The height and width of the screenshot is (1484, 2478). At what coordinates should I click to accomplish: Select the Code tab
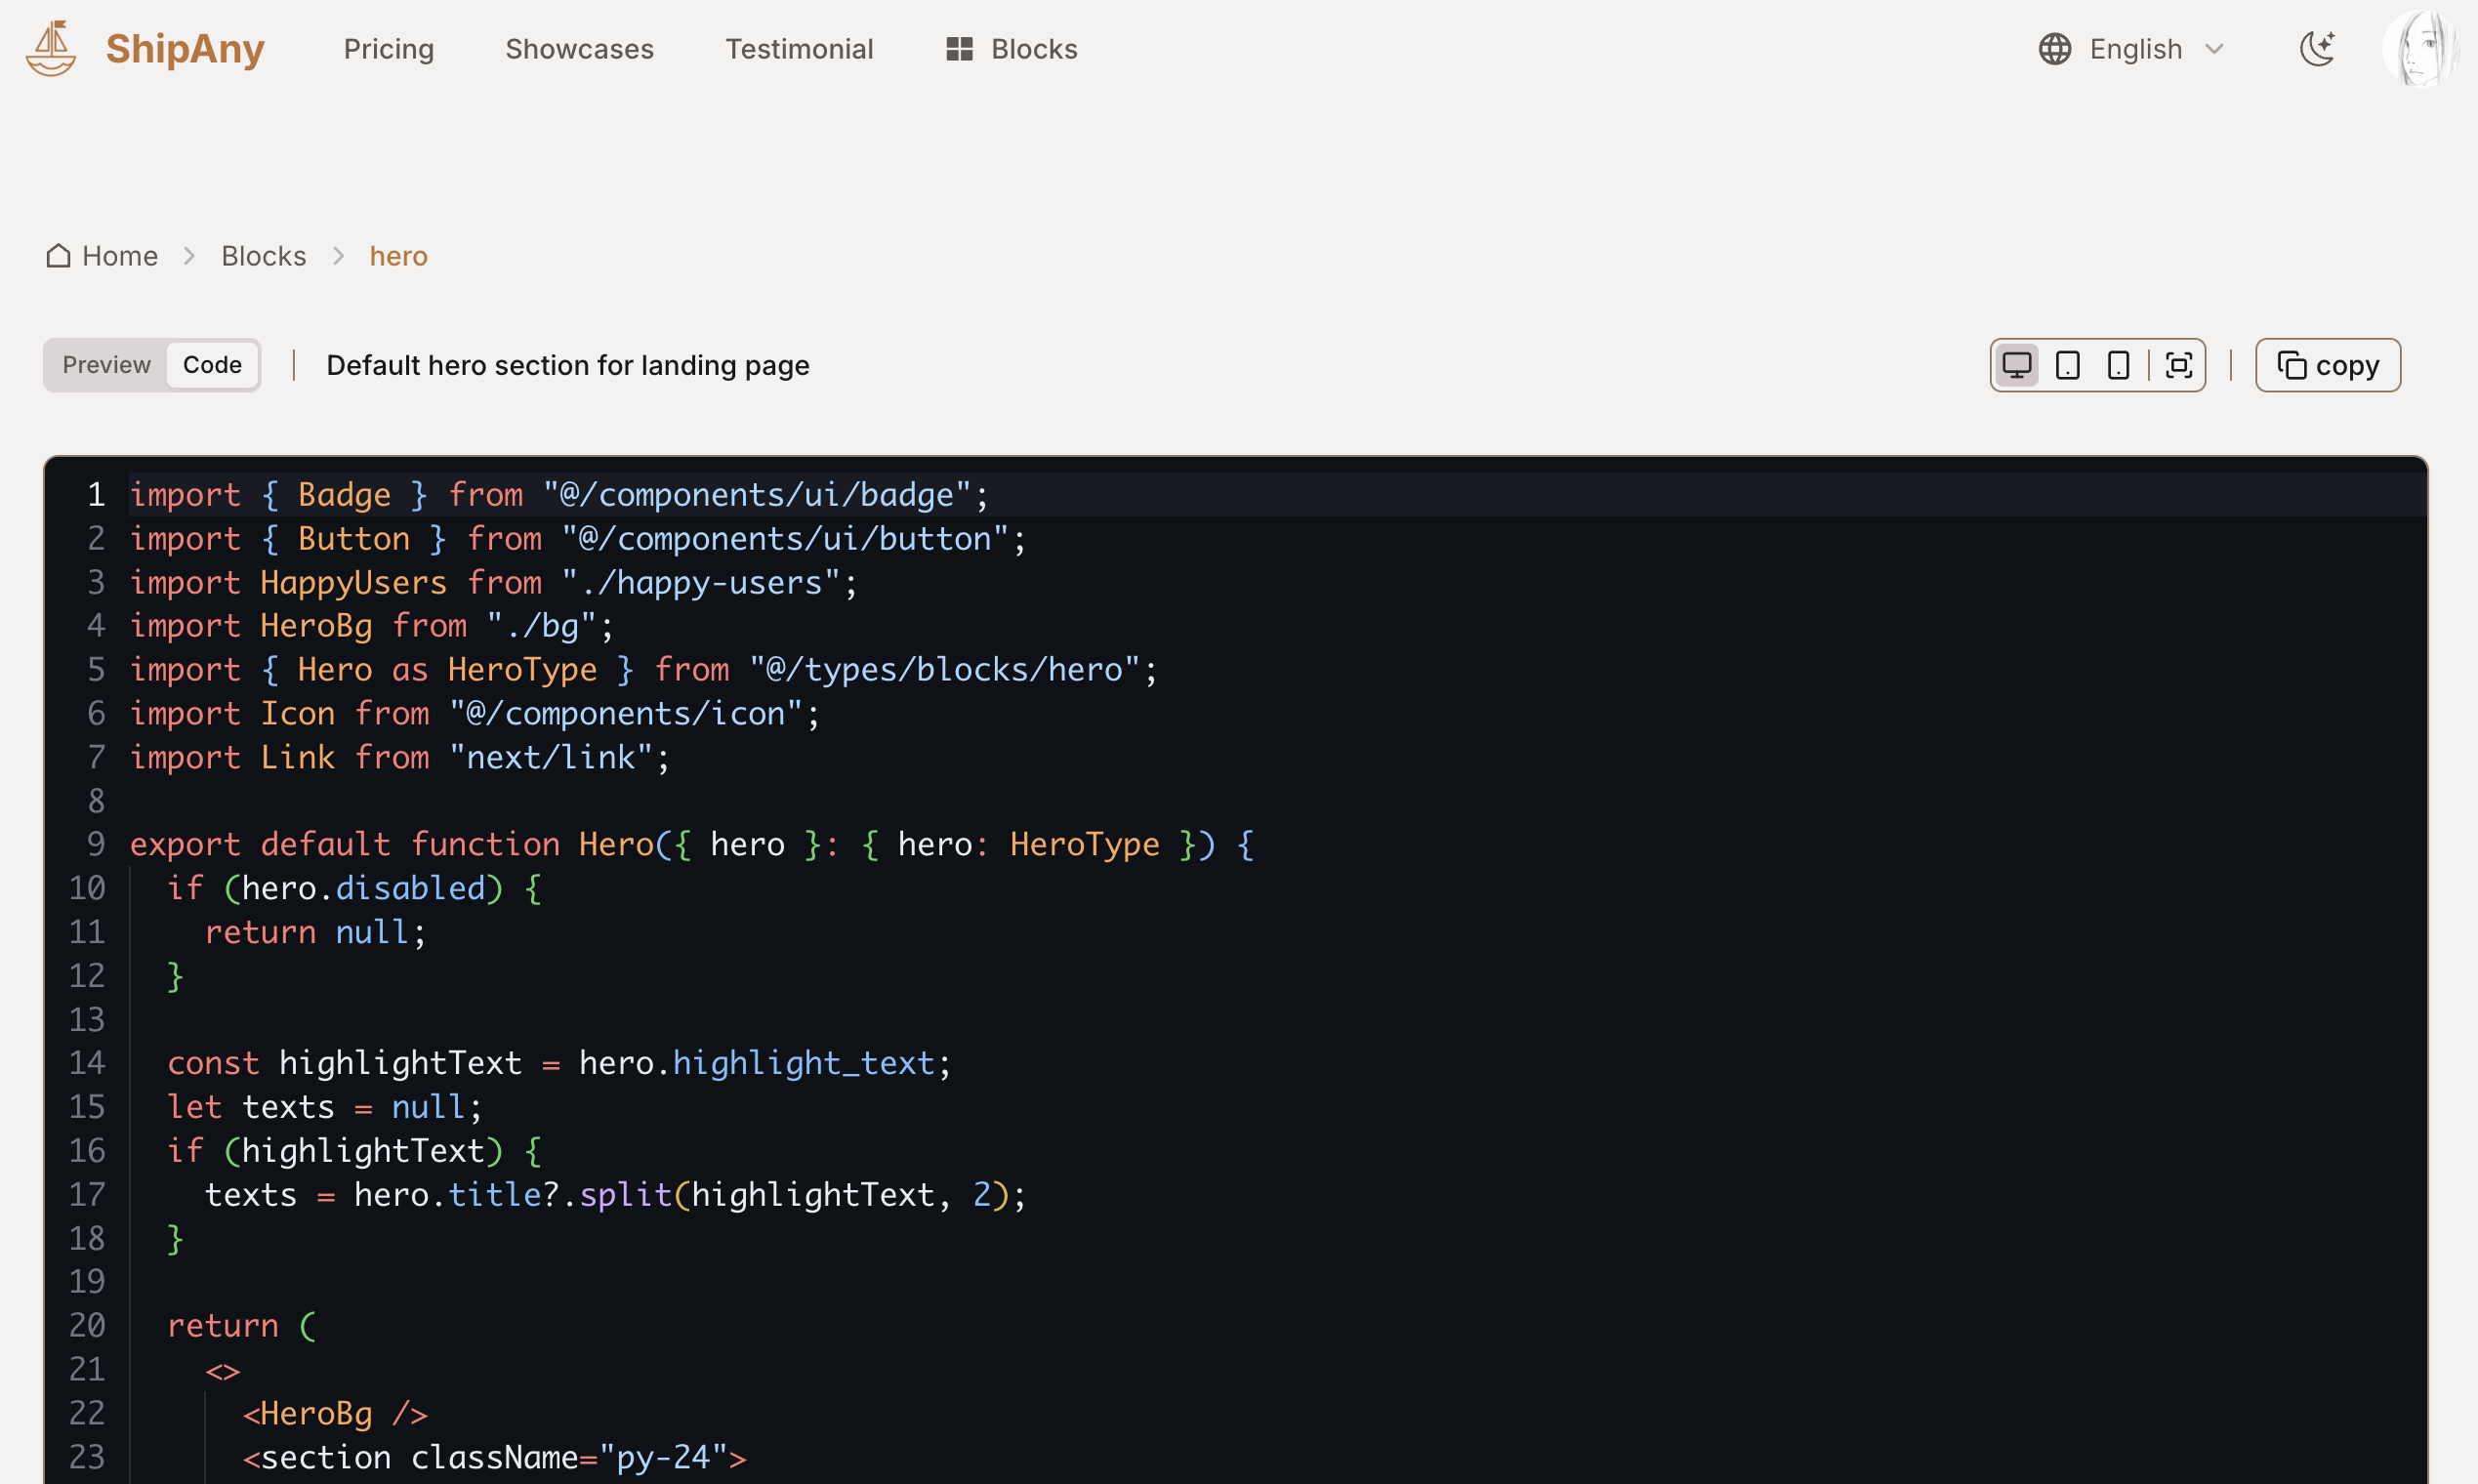212,365
